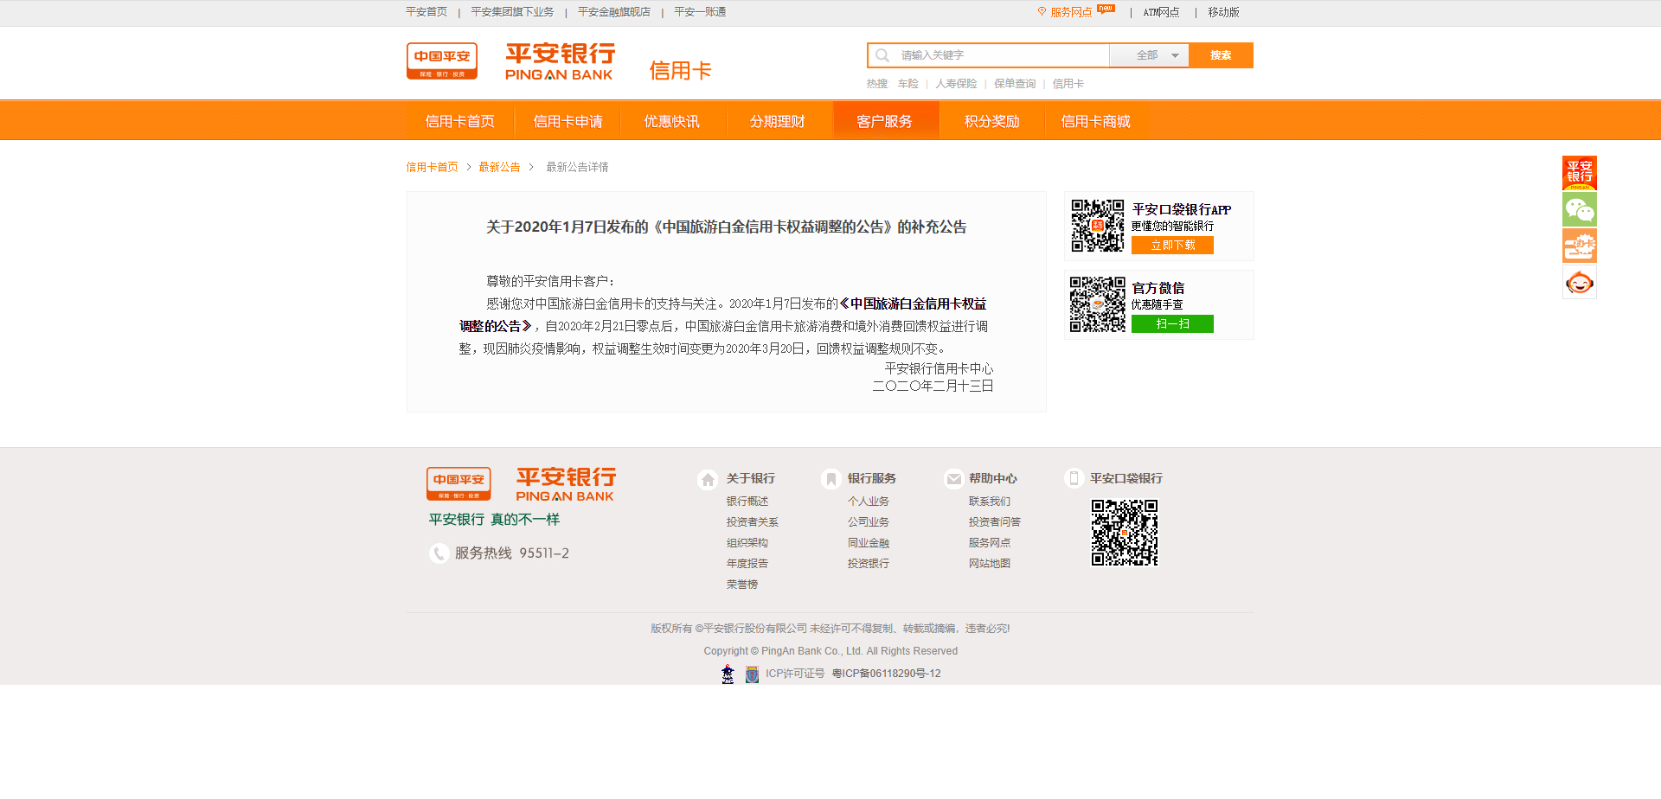This screenshot has width=1661, height=799.
Task: Open the 客户服务 nav tab
Action: click(885, 121)
